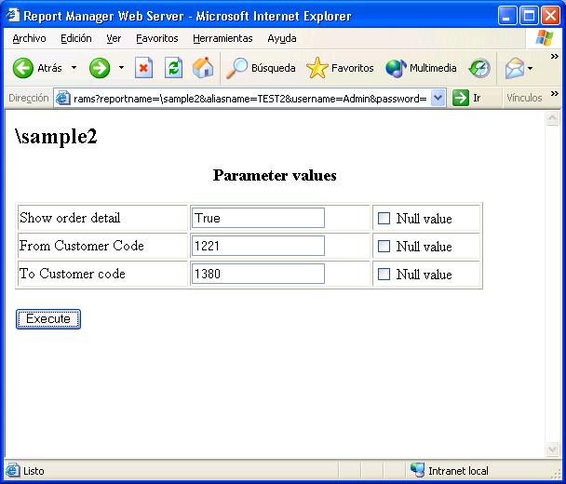Check Null value for To Customer code
This screenshot has height=484, width=566.
384,274
